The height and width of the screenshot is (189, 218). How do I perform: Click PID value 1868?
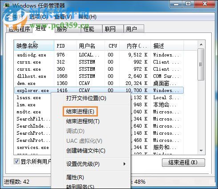point(62,76)
